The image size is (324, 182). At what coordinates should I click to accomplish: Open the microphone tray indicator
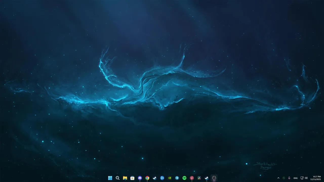click(289, 178)
